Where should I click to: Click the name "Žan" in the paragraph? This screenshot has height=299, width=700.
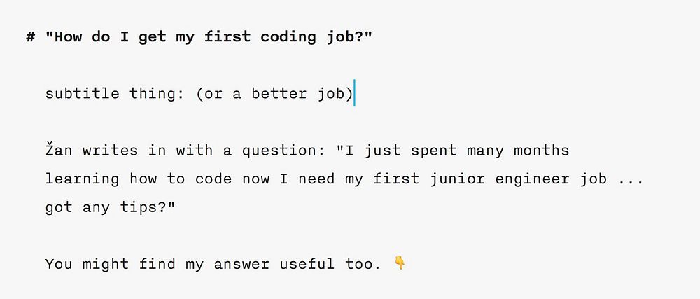point(59,150)
